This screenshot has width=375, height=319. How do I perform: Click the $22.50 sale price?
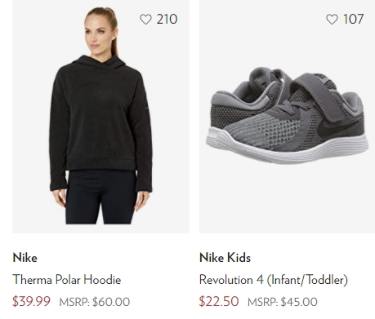pyautogui.click(x=219, y=301)
